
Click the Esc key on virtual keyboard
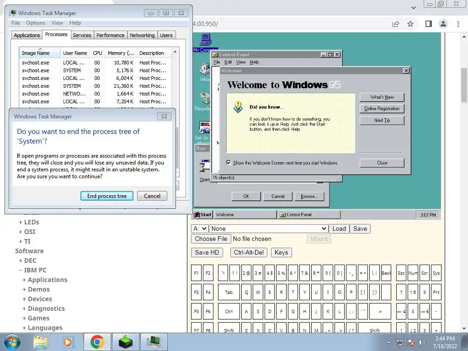pos(401,273)
